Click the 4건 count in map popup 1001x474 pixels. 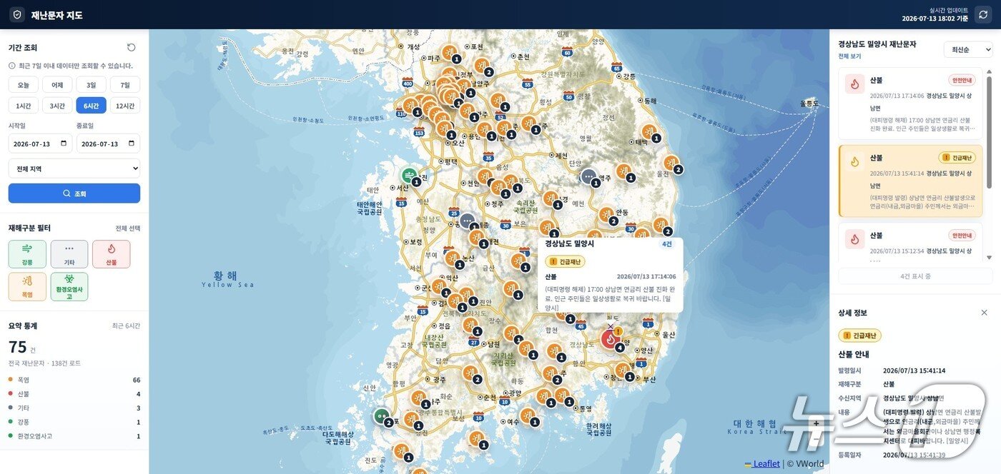(x=666, y=244)
